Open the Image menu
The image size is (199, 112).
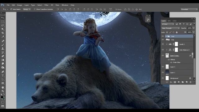click(x=20, y=5)
